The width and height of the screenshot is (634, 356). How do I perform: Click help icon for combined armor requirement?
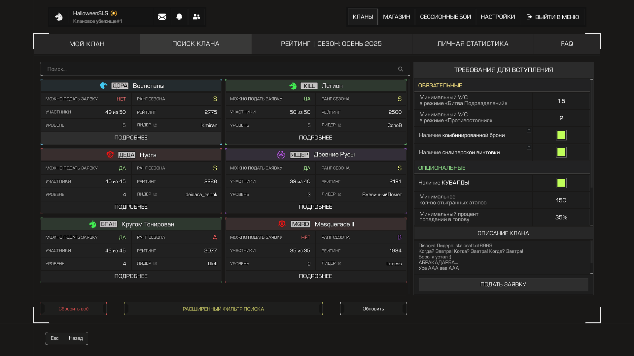pos(529,130)
